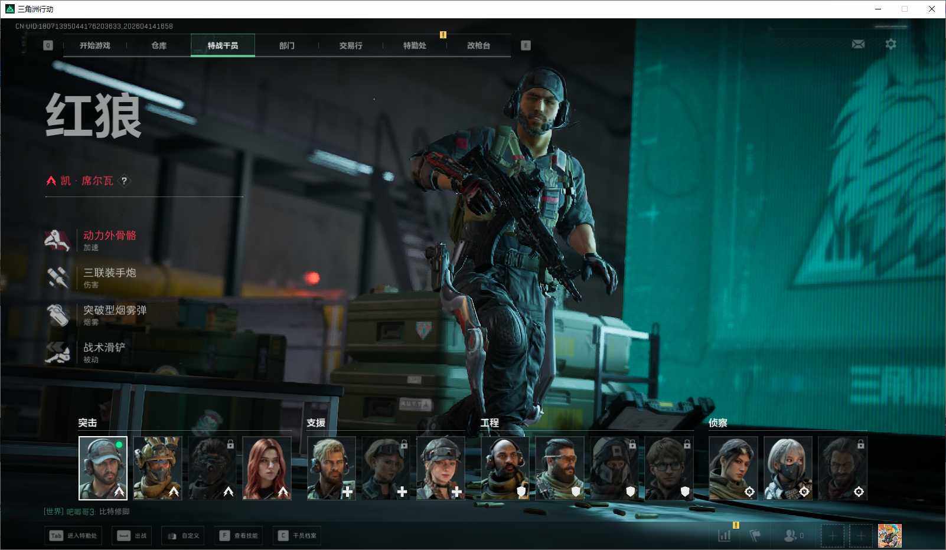Select the 动力外骨骼 skill icon

click(x=57, y=240)
